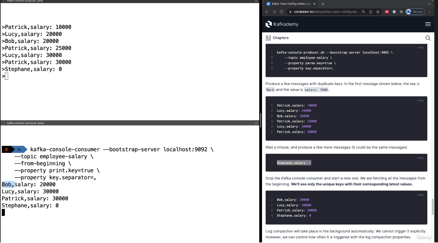Viewport: 438px width, 243px height.
Task: Click '>Lucy,salary: 30000' in producer terminal
Action: (x=32, y=55)
